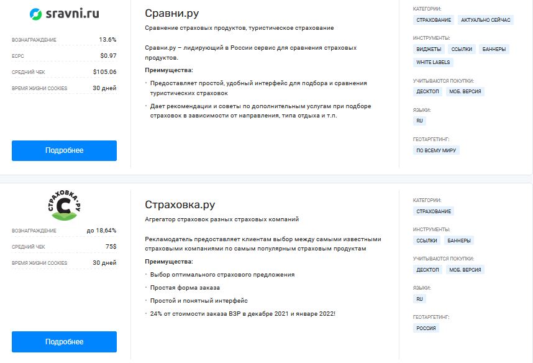The width and height of the screenshot is (533, 363).
Task: Select Страхование tag in Сравни.ру card
Action: (434, 20)
